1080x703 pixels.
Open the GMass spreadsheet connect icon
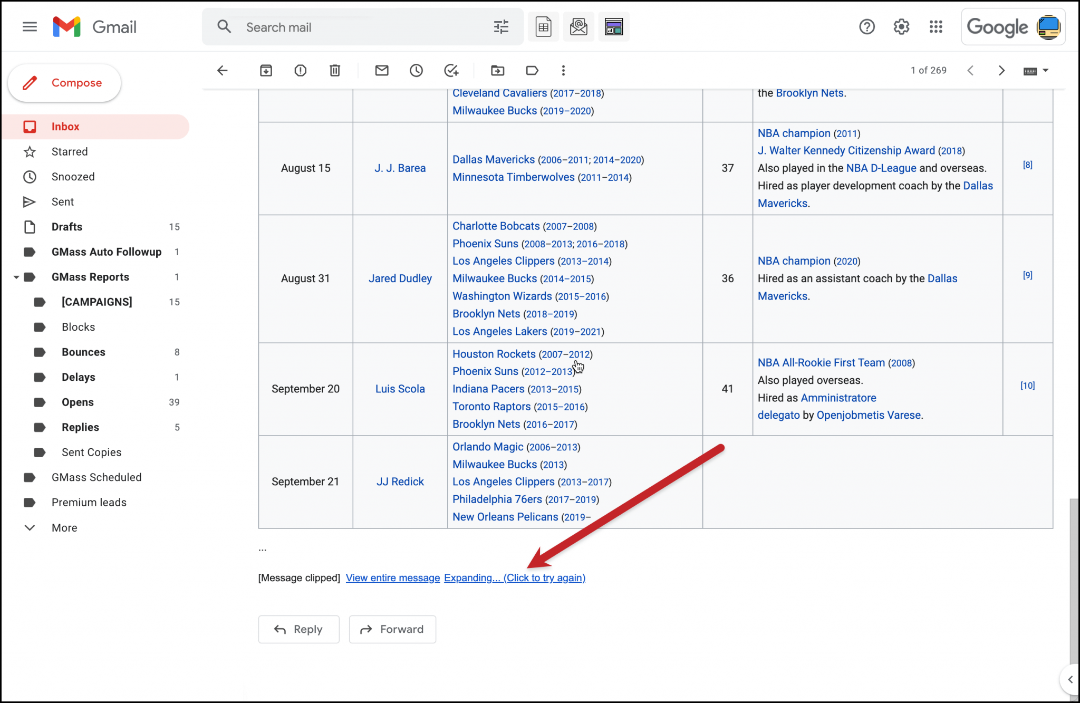[x=543, y=26]
